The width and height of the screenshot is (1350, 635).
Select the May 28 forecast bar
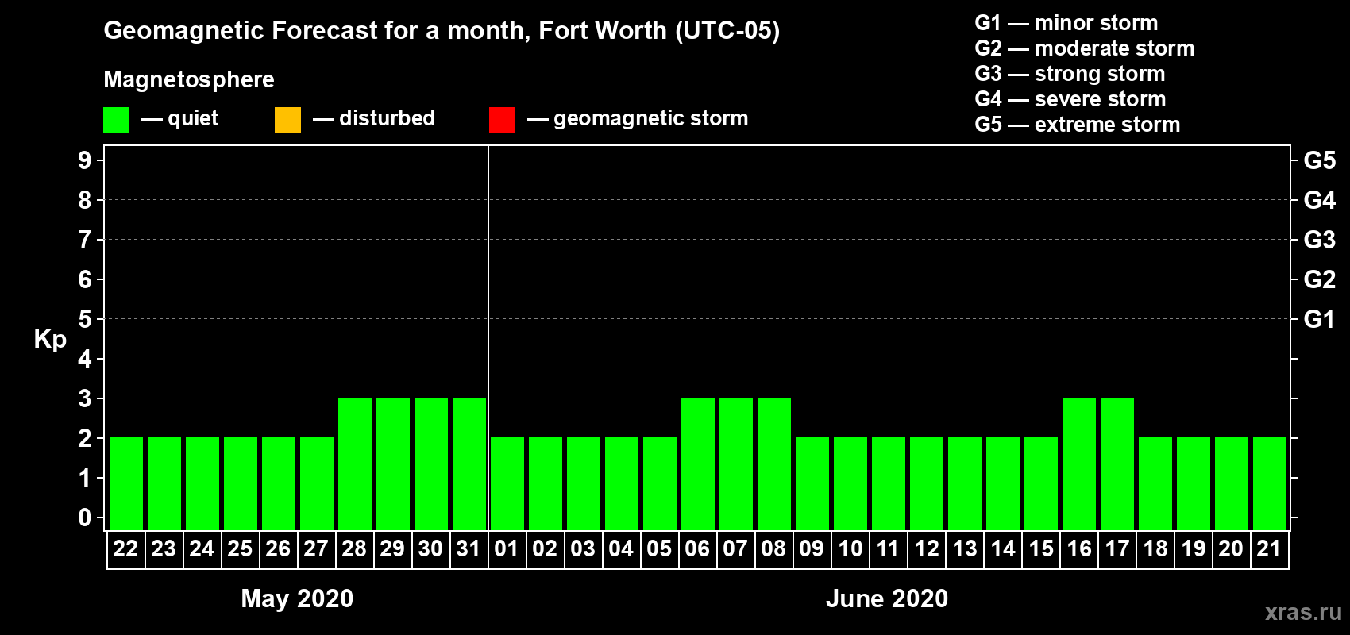click(355, 464)
